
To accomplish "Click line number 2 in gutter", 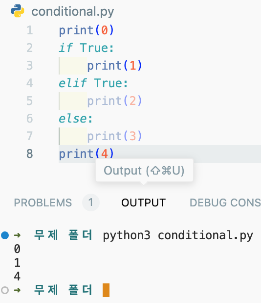I will coord(30,48).
